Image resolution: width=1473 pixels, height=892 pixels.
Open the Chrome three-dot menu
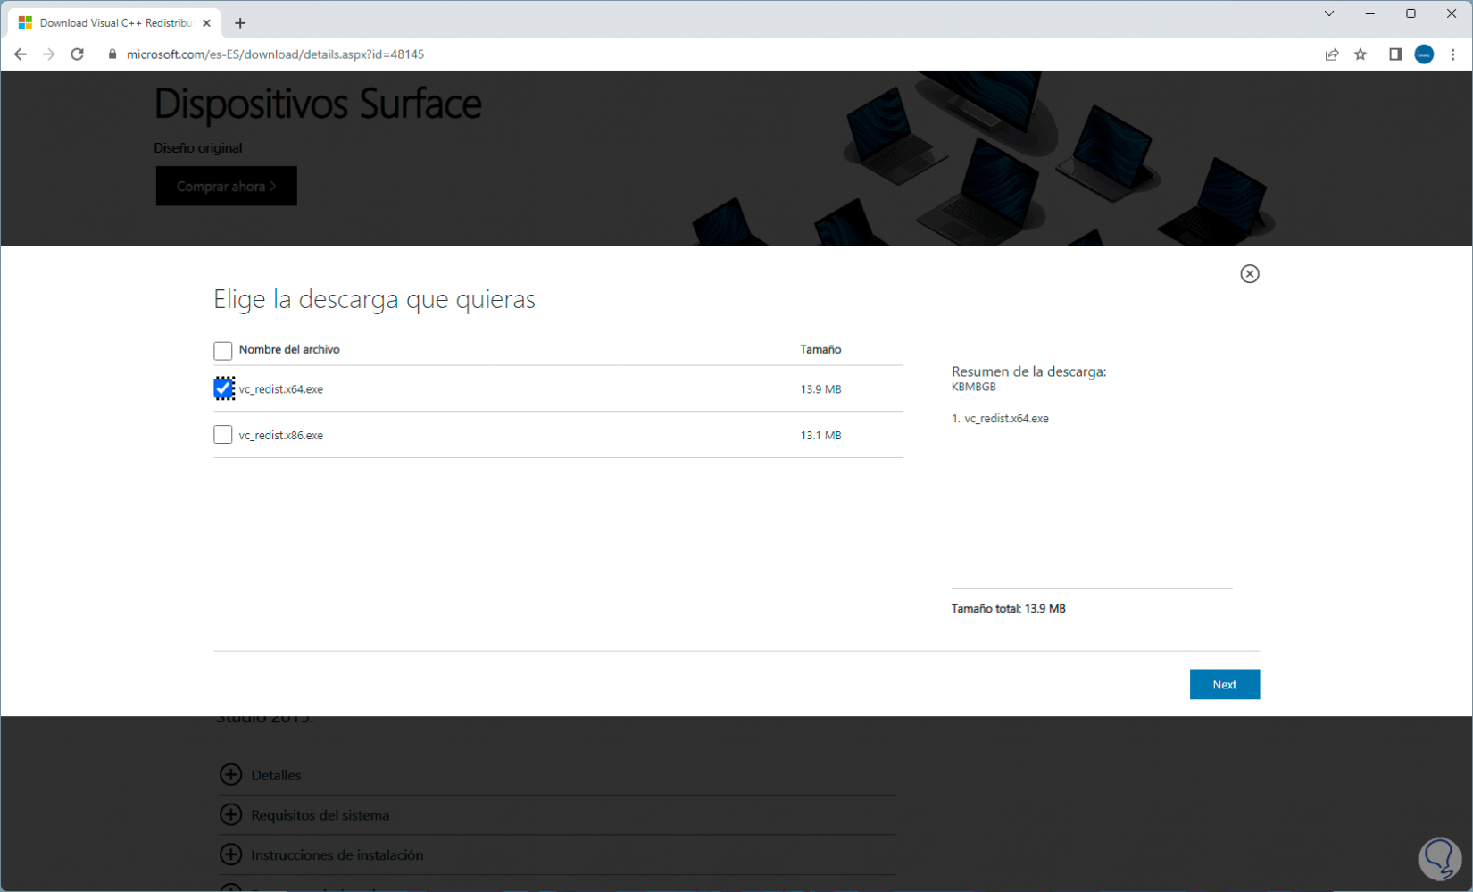1453,54
